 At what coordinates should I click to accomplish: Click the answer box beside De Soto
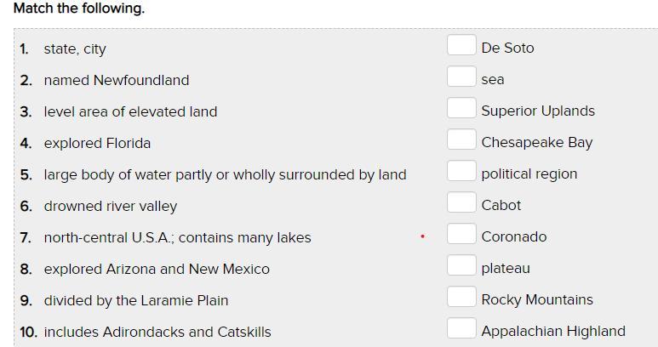461,45
